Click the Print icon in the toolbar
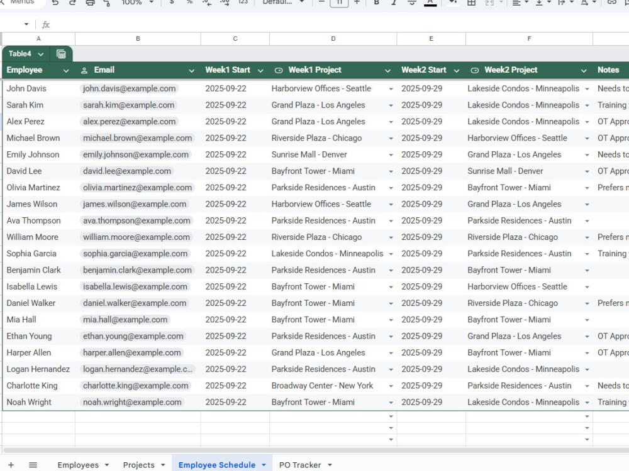Screen dimensions: 629x471 point(90,3)
